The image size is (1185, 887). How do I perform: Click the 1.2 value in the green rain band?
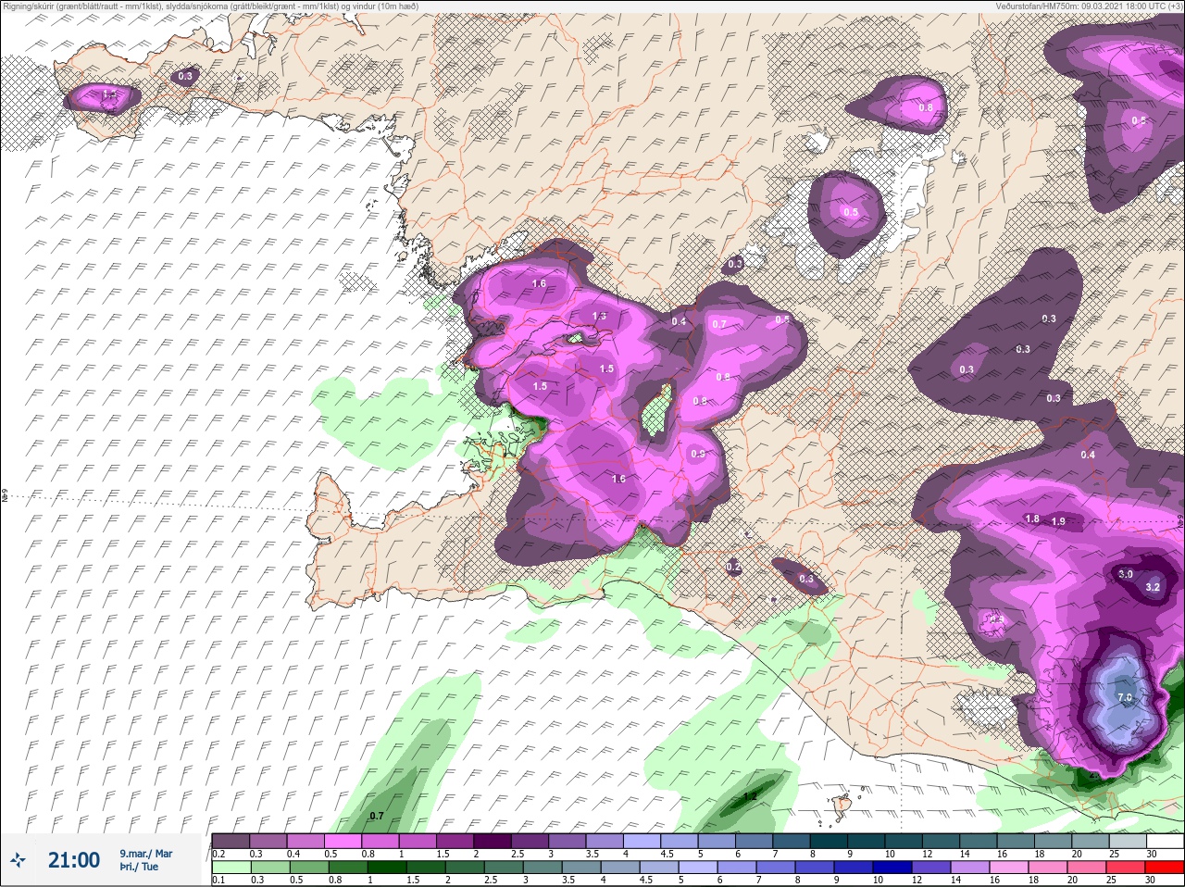pyautogui.click(x=751, y=796)
